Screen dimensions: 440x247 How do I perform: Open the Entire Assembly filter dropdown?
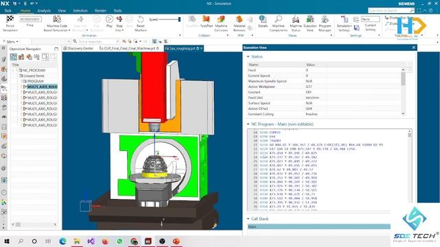coord(99,41)
